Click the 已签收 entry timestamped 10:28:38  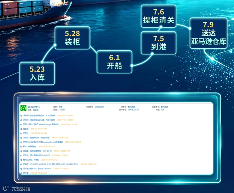(35, 133)
